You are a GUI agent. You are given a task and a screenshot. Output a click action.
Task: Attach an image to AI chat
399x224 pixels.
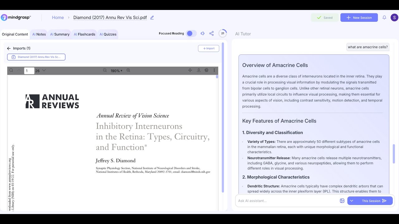point(342,201)
